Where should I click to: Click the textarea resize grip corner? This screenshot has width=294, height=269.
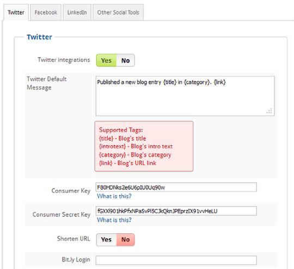click(269, 111)
